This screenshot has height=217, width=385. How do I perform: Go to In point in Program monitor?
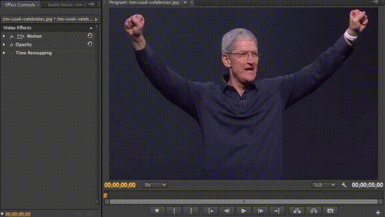210,211
